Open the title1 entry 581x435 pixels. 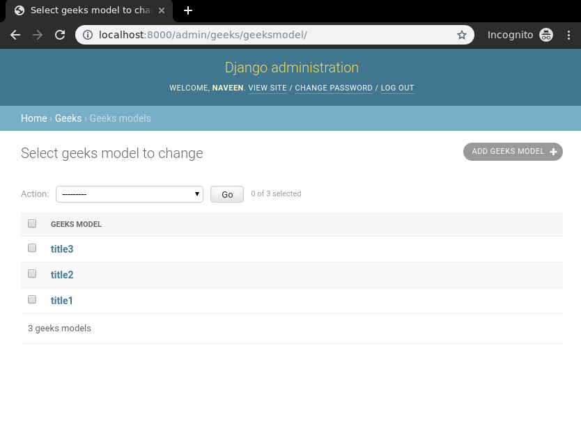tap(61, 301)
